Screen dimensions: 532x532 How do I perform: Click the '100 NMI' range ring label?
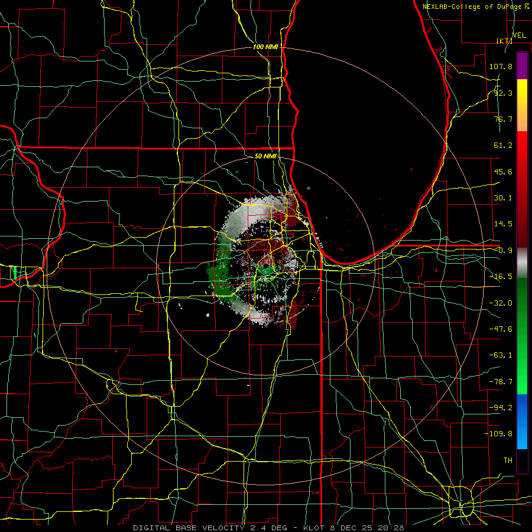[265, 47]
